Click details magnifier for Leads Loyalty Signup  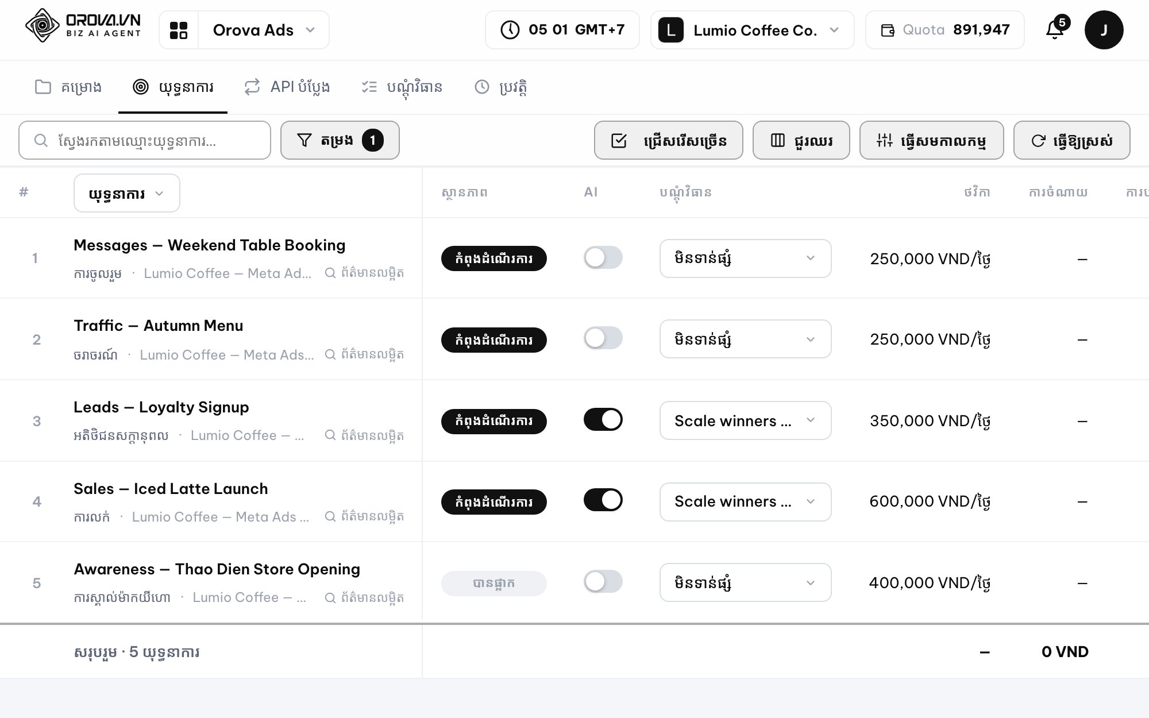330,435
